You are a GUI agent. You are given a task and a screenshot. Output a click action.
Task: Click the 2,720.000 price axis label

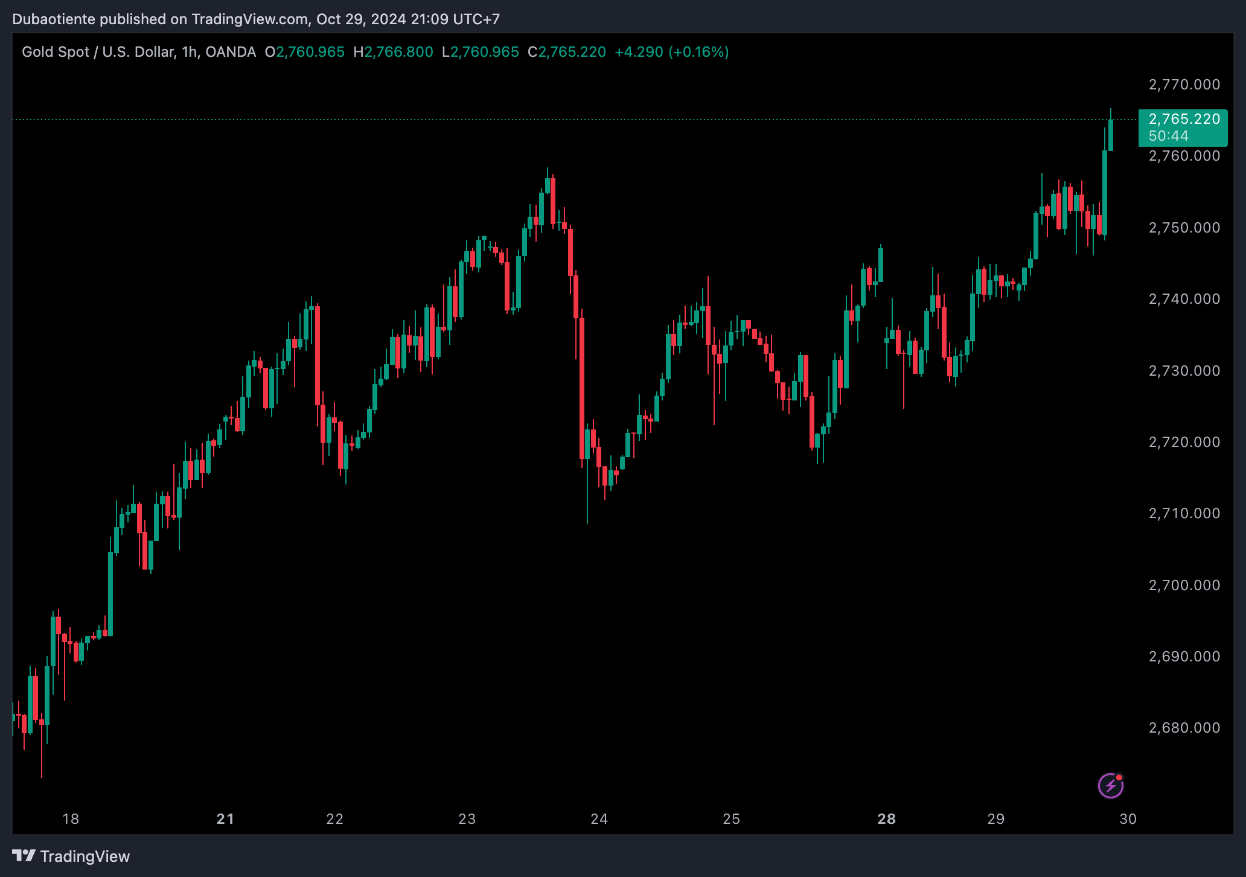tap(1184, 442)
